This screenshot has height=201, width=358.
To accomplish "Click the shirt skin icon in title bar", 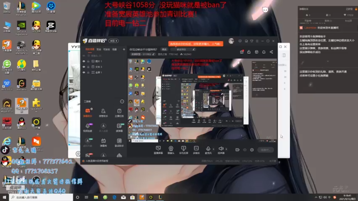I will point(251,41).
